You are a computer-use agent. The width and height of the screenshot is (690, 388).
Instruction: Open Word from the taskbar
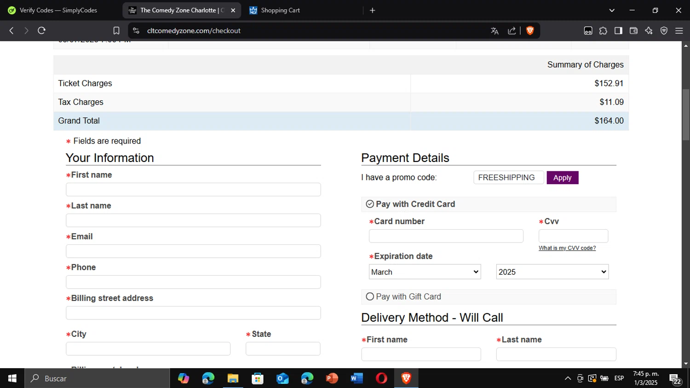tap(356, 378)
